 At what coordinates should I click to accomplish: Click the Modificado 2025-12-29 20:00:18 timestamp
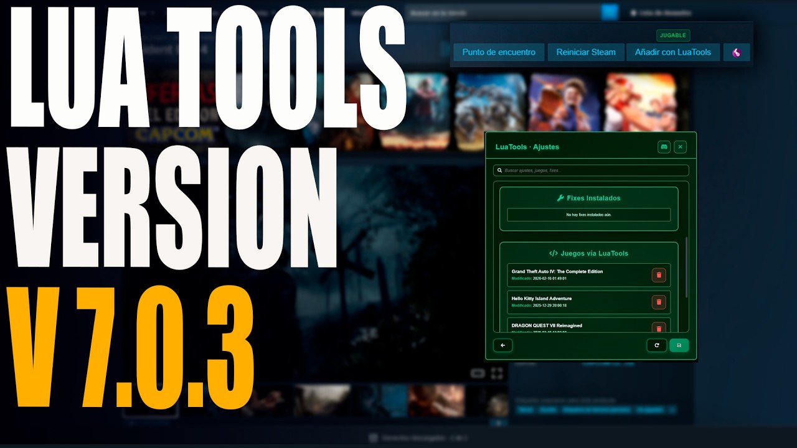pos(539,306)
